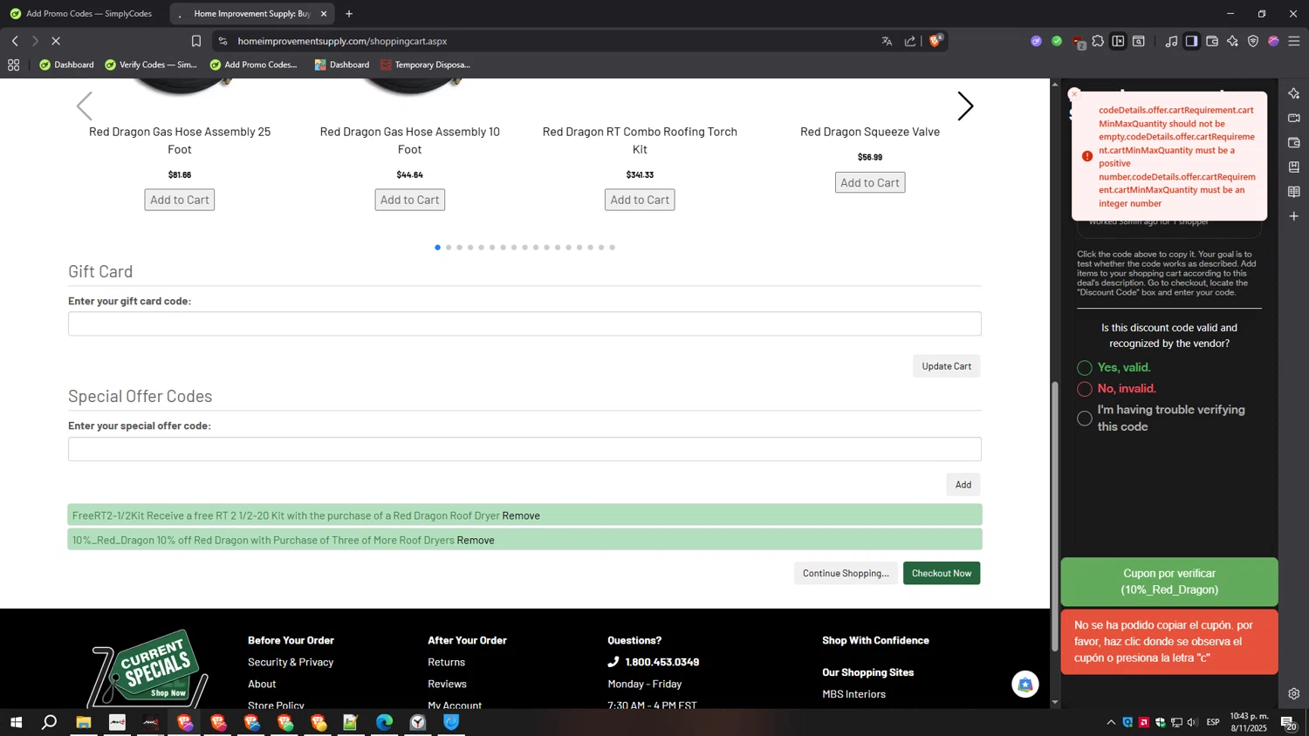
Task: Select the 'No, invalid.' radio option
Action: [x=1085, y=389]
